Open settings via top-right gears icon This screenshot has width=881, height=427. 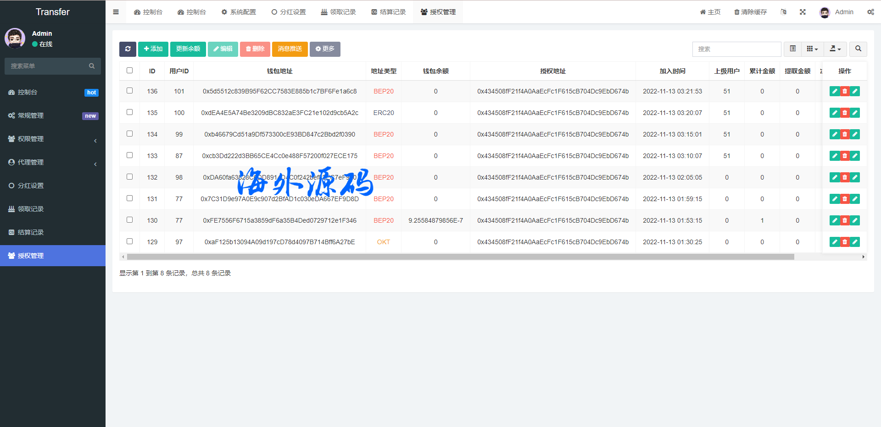tap(870, 12)
